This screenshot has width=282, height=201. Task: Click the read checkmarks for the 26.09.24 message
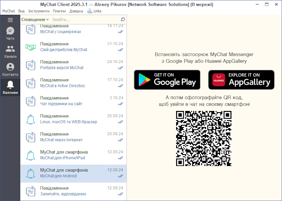(x=120, y=122)
